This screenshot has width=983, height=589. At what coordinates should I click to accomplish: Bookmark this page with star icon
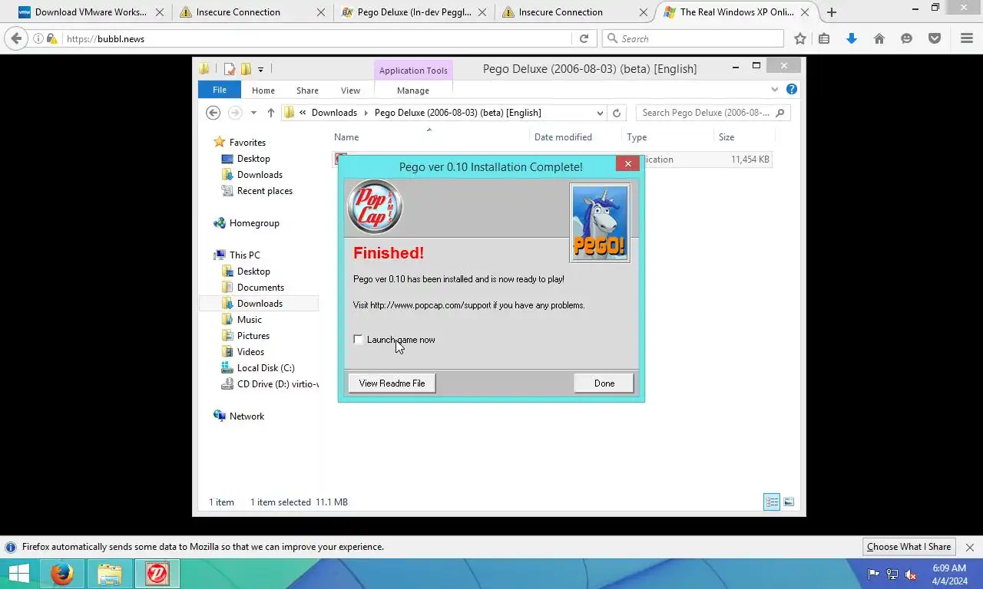point(799,38)
